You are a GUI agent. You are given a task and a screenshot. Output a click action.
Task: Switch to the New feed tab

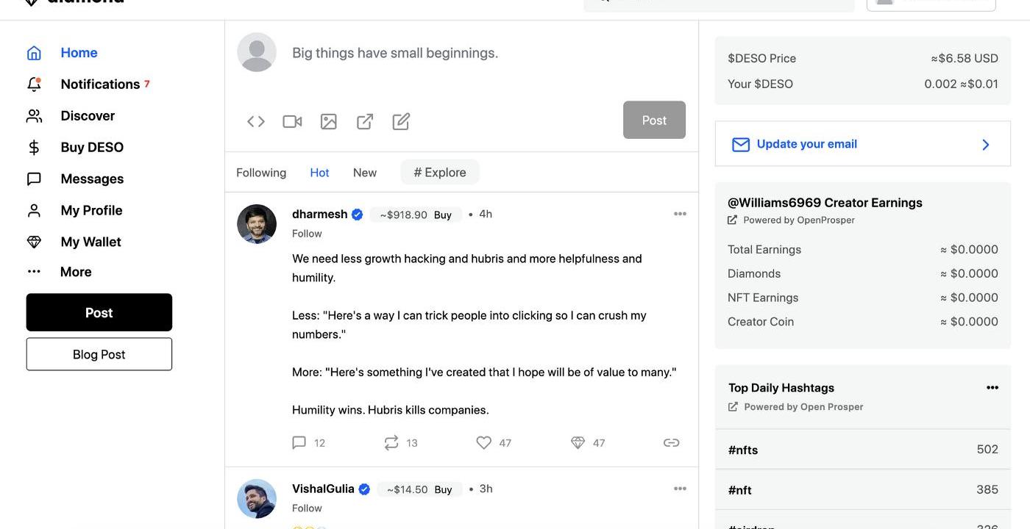tap(365, 173)
